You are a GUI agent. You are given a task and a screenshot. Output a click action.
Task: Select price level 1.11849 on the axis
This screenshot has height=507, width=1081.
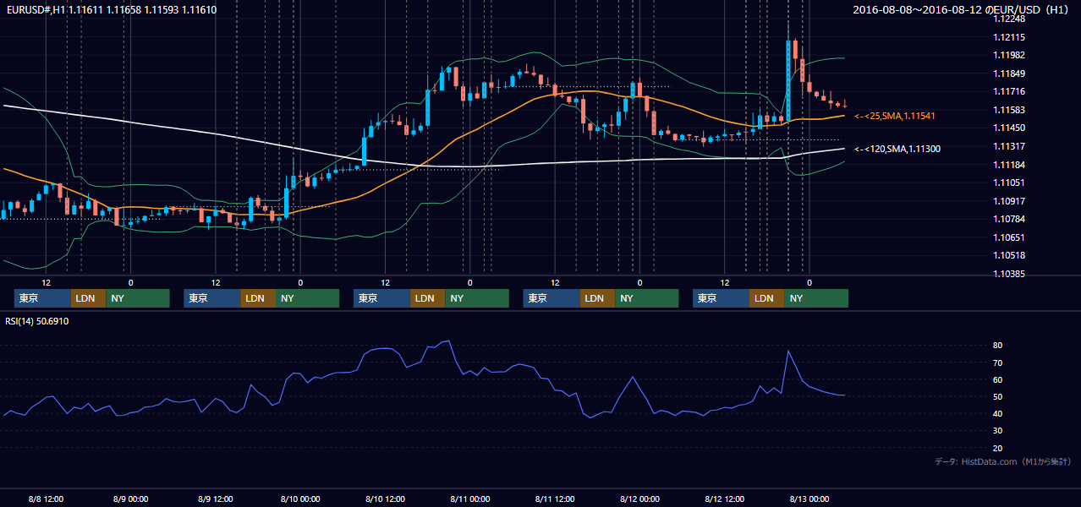[1010, 74]
